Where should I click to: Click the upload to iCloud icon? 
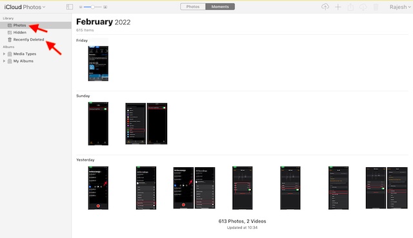point(325,7)
